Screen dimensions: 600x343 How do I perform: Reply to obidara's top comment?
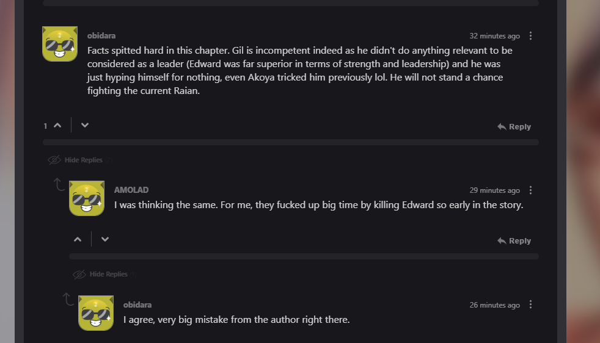(514, 126)
